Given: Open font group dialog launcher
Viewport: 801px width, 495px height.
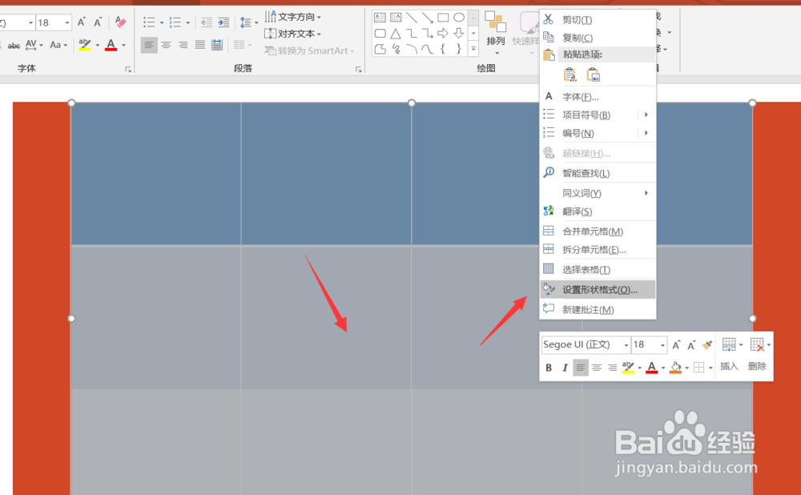Looking at the screenshot, I should tap(128, 70).
